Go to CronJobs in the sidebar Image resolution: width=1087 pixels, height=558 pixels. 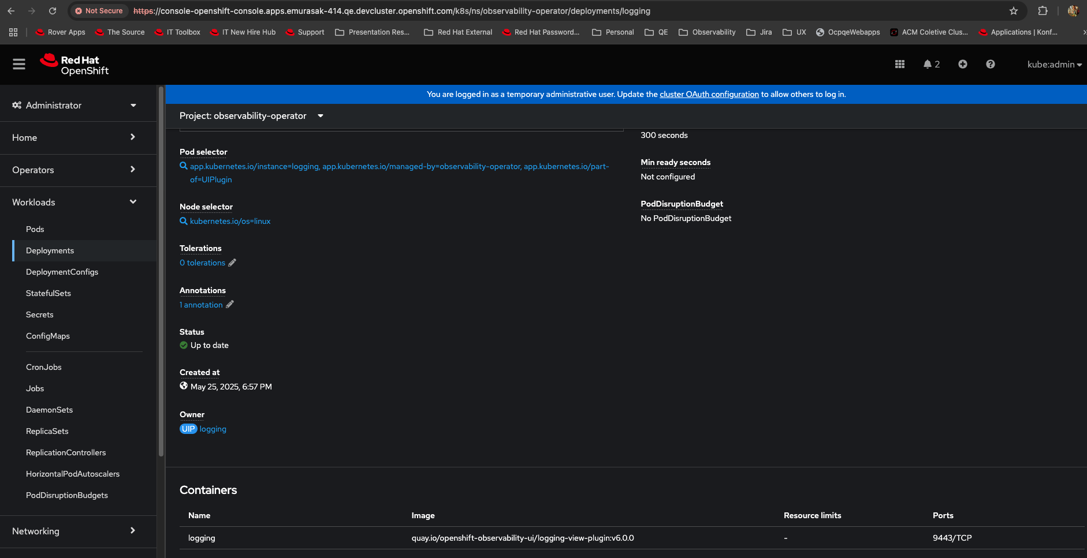44,367
